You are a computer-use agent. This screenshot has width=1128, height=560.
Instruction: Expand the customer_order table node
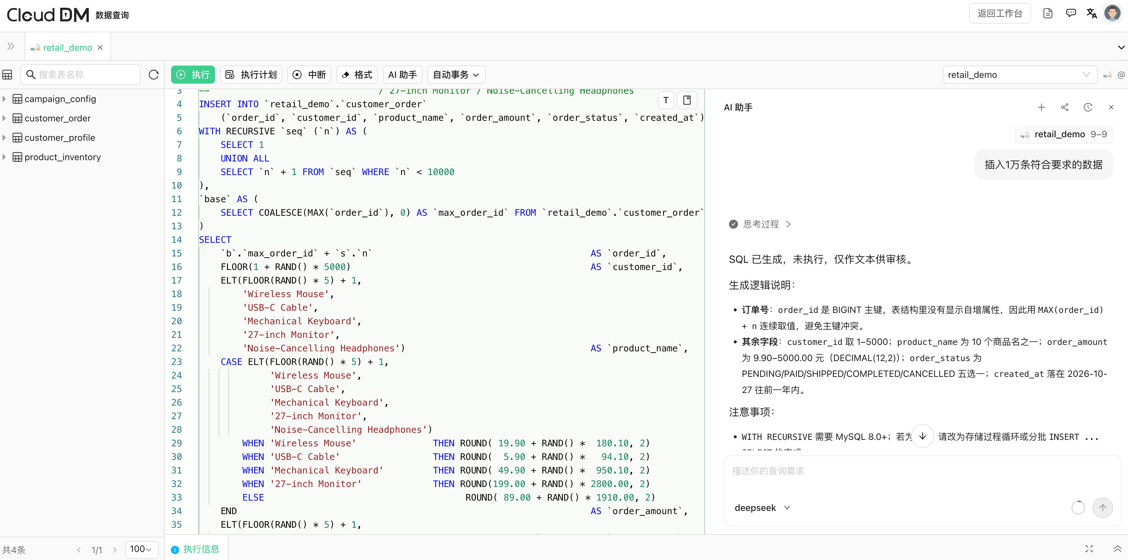coord(4,118)
